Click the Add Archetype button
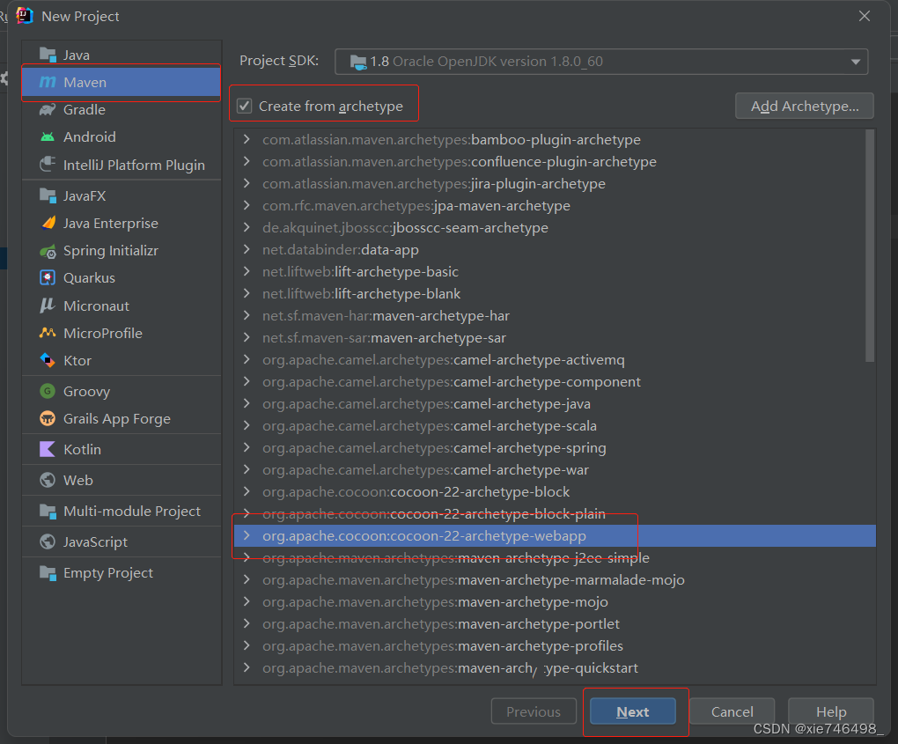Image resolution: width=898 pixels, height=744 pixels. (x=803, y=106)
